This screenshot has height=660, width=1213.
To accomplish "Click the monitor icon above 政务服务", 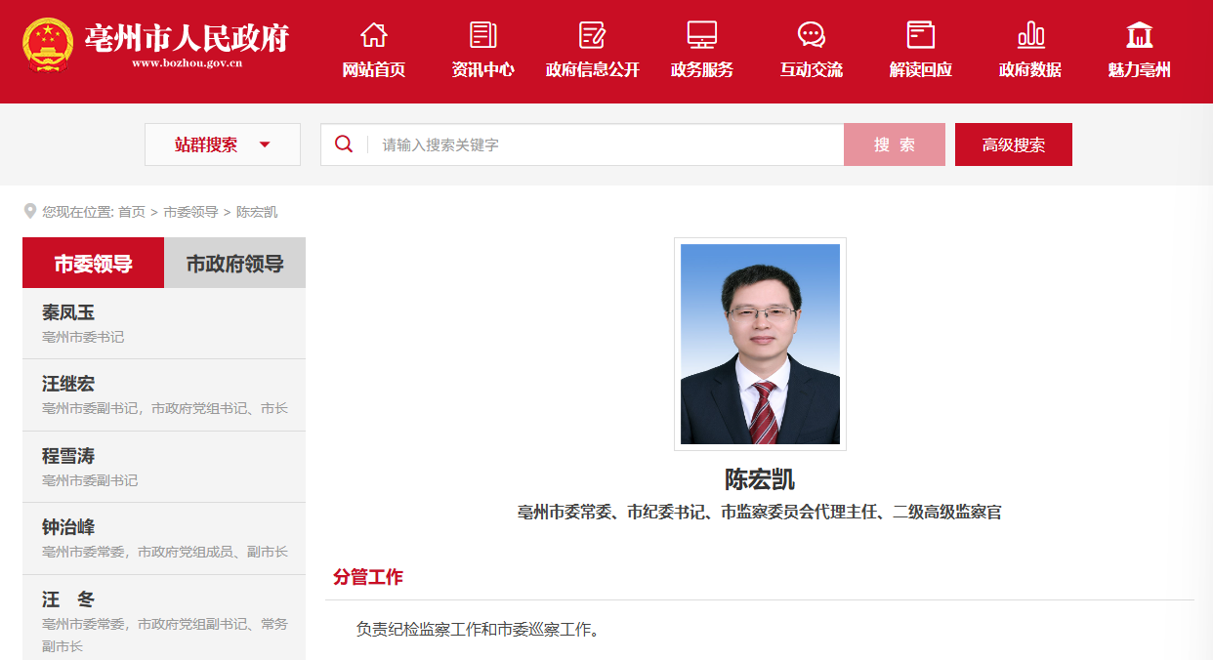I will point(702,35).
